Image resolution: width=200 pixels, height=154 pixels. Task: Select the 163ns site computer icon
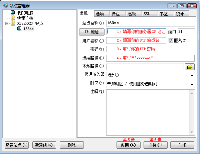19,29
